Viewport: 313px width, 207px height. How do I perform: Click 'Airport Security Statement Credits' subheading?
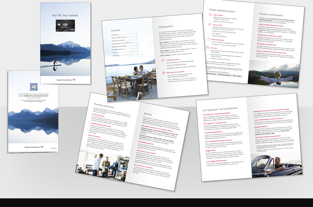pos(270,36)
